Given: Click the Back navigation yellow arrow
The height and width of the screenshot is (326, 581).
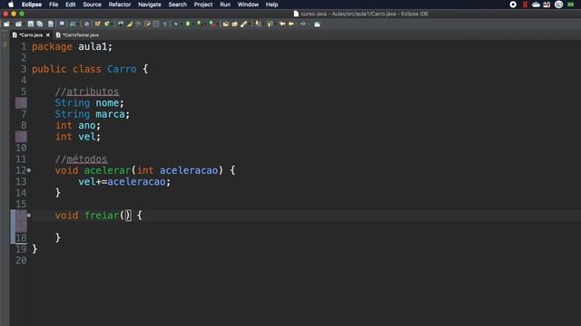Looking at the screenshot, I should click(x=291, y=24).
